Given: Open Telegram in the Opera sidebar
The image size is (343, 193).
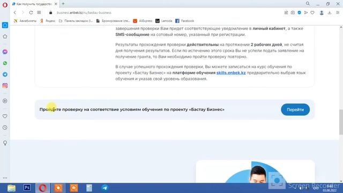Looking at the screenshot, I should pyautogui.click(x=5, y=75).
